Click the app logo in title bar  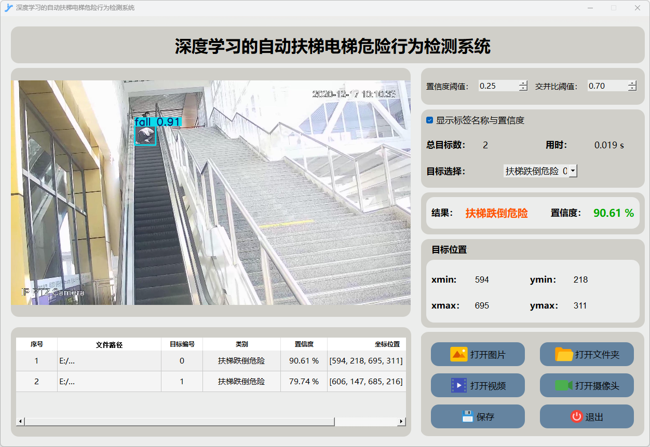coord(8,8)
